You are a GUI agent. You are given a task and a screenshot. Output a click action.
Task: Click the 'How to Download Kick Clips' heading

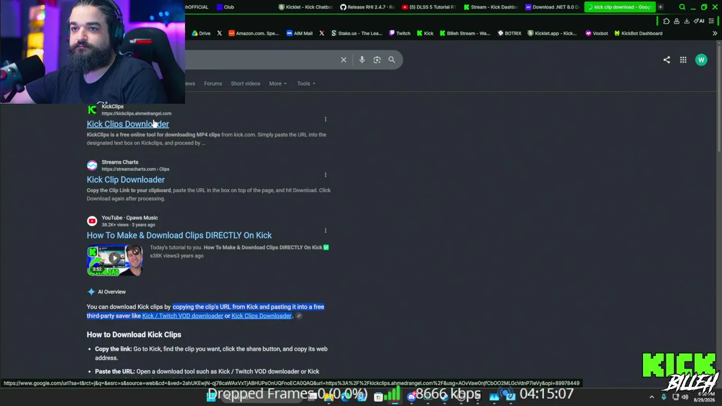tap(134, 334)
